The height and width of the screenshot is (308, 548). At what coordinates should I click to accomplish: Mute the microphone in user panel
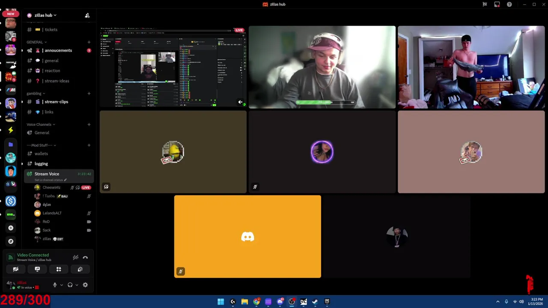(55, 285)
